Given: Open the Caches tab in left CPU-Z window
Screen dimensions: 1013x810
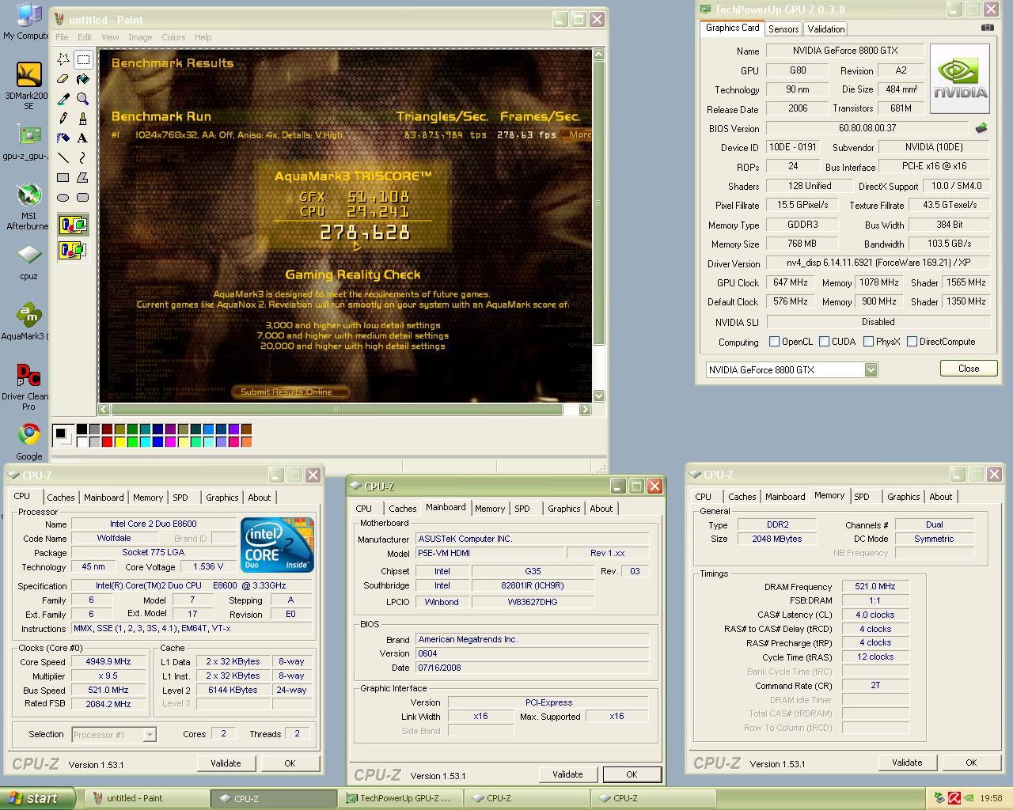Looking at the screenshot, I should (60, 498).
